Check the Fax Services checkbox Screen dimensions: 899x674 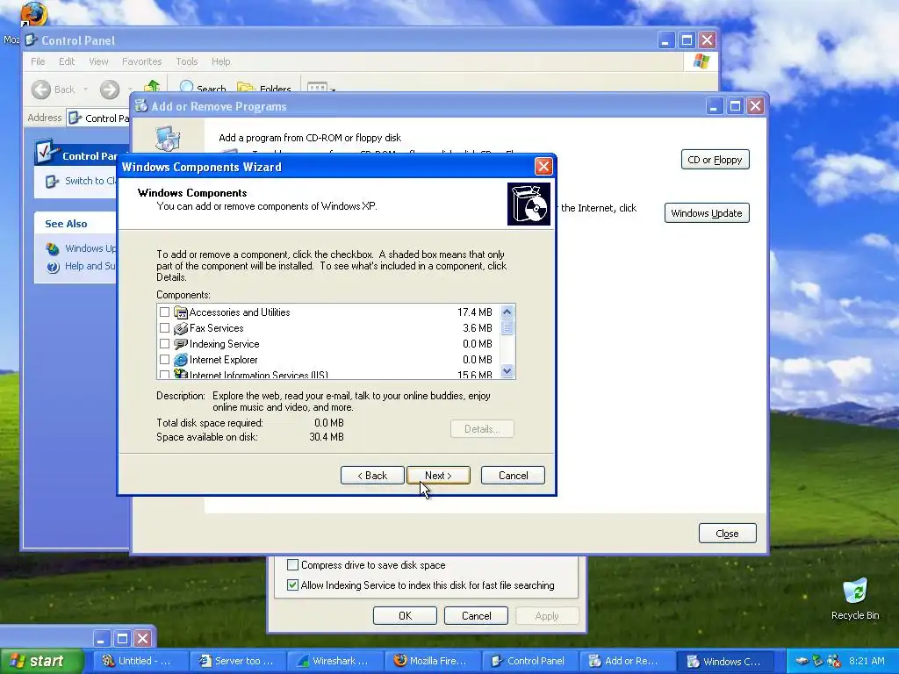[x=164, y=328]
